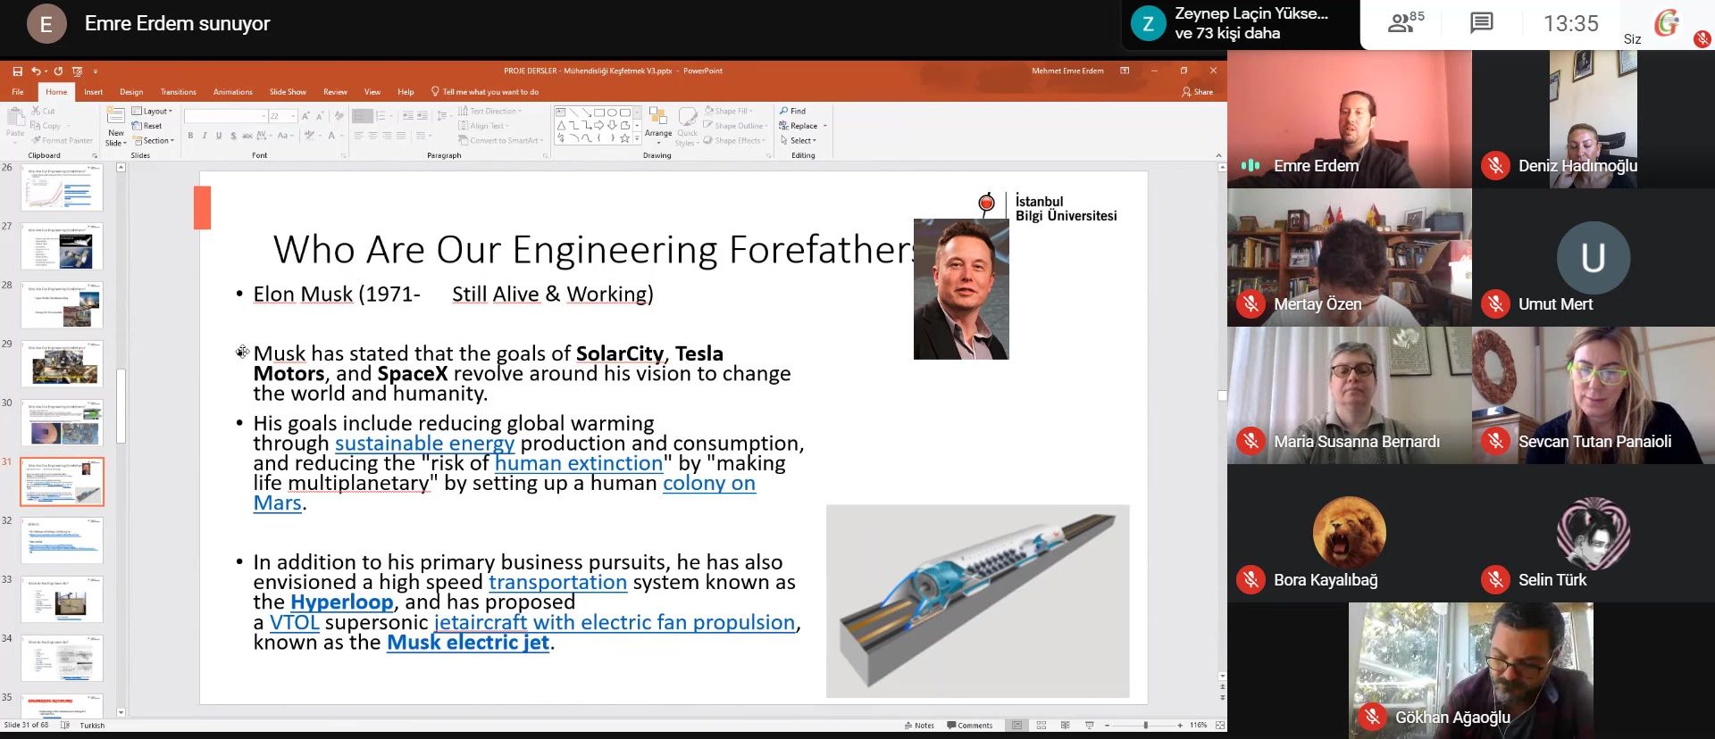Expand Text Direction dropdown
The height and width of the screenshot is (739, 1715).
click(490, 112)
